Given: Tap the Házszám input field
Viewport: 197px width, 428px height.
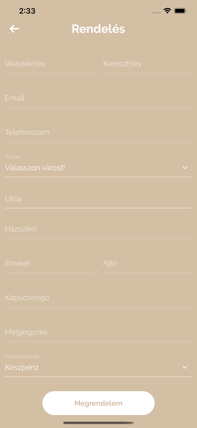Looking at the screenshot, I should (98, 229).
